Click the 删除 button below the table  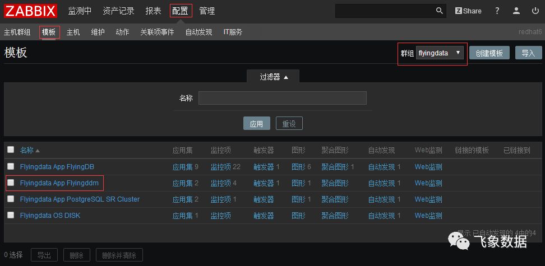(x=76, y=255)
